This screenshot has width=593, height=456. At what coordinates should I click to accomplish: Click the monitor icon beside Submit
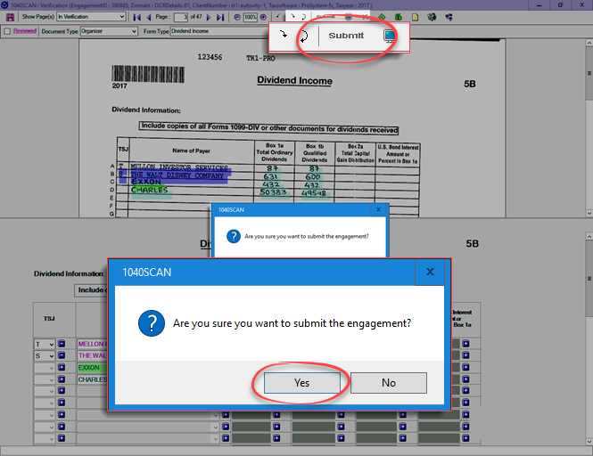click(388, 37)
